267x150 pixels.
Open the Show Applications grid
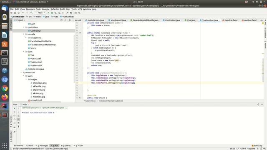pyautogui.click(x=5, y=145)
